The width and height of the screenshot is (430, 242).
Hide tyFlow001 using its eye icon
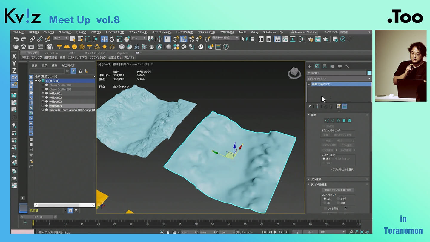43,94
